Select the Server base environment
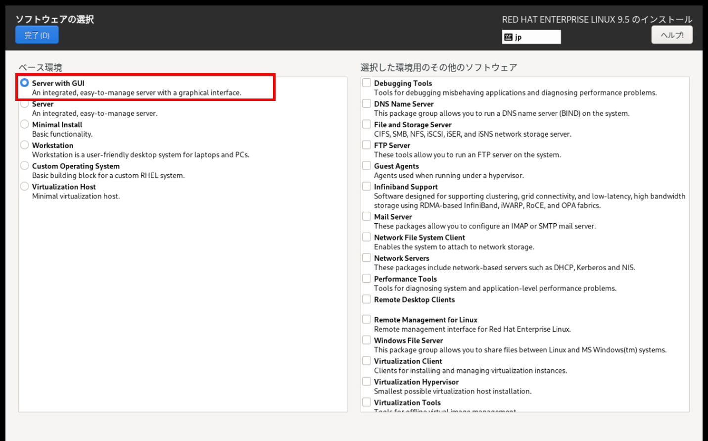Image resolution: width=708 pixels, height=441 pixels. pos(24,103)
